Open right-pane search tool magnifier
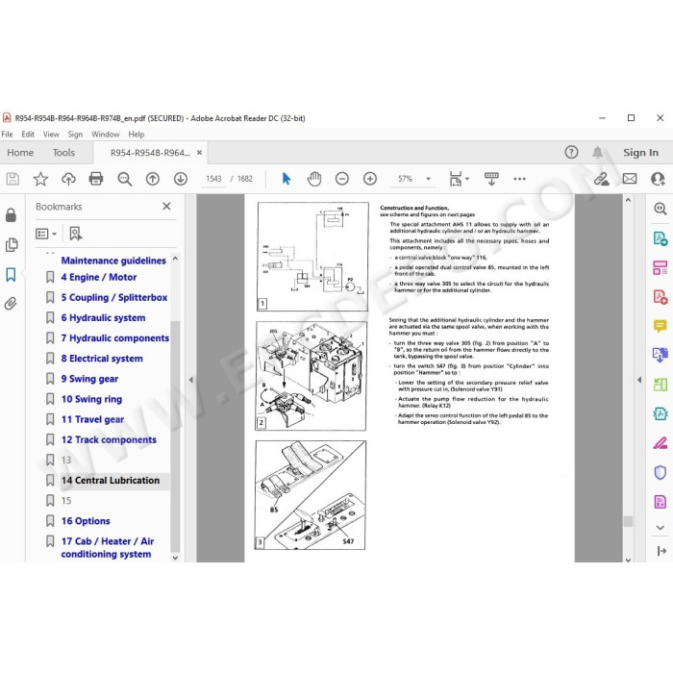Image resolution: width=673 pixels, height=673 pixels. pos(661,209)
